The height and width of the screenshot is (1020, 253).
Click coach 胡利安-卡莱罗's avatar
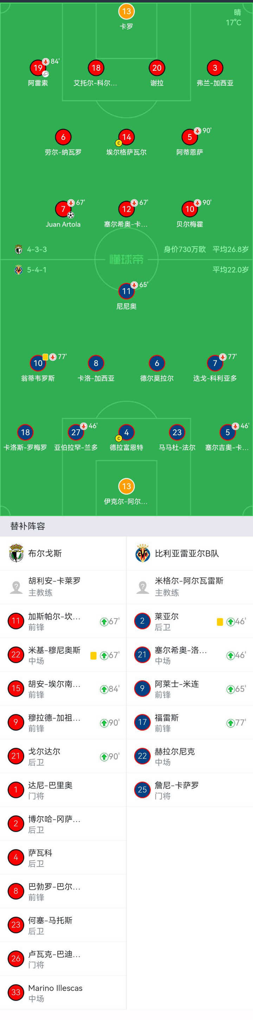(16, 587)
